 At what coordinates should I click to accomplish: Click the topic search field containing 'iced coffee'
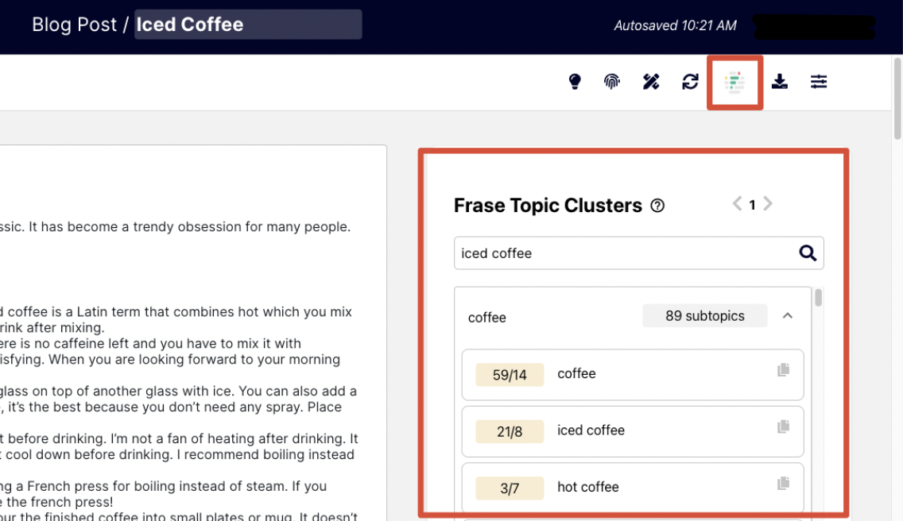click(x=638, y=253)
